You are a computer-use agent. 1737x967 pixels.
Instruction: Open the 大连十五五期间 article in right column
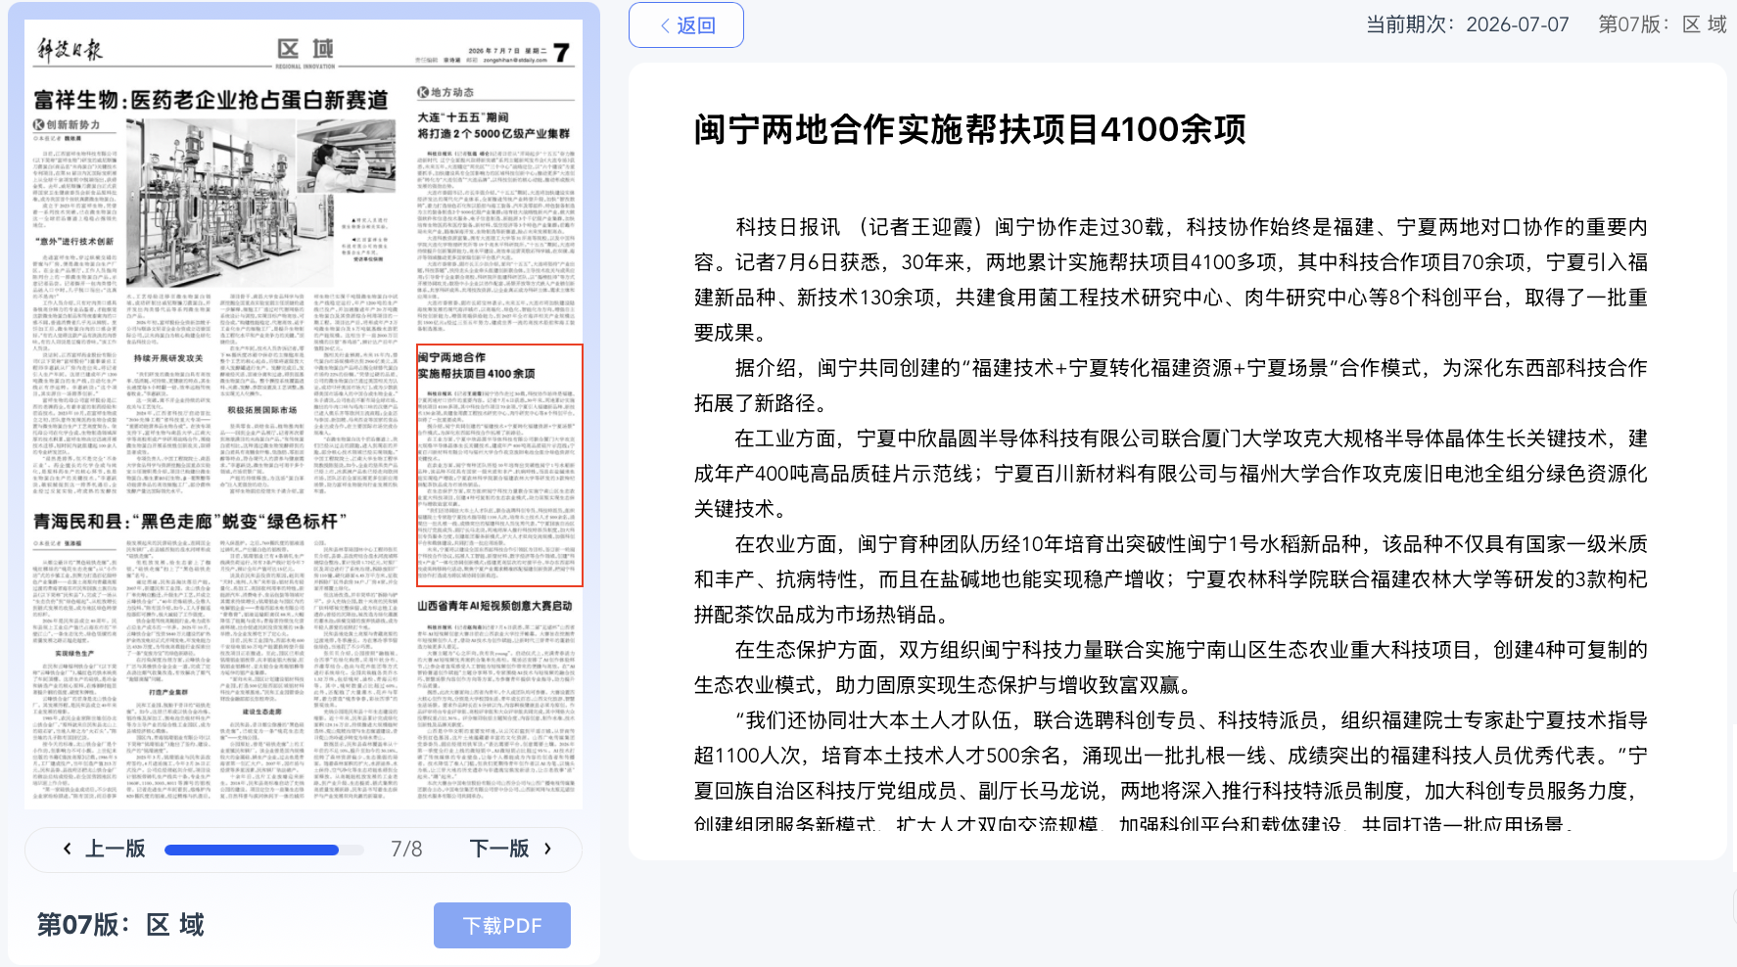point(494,125)
